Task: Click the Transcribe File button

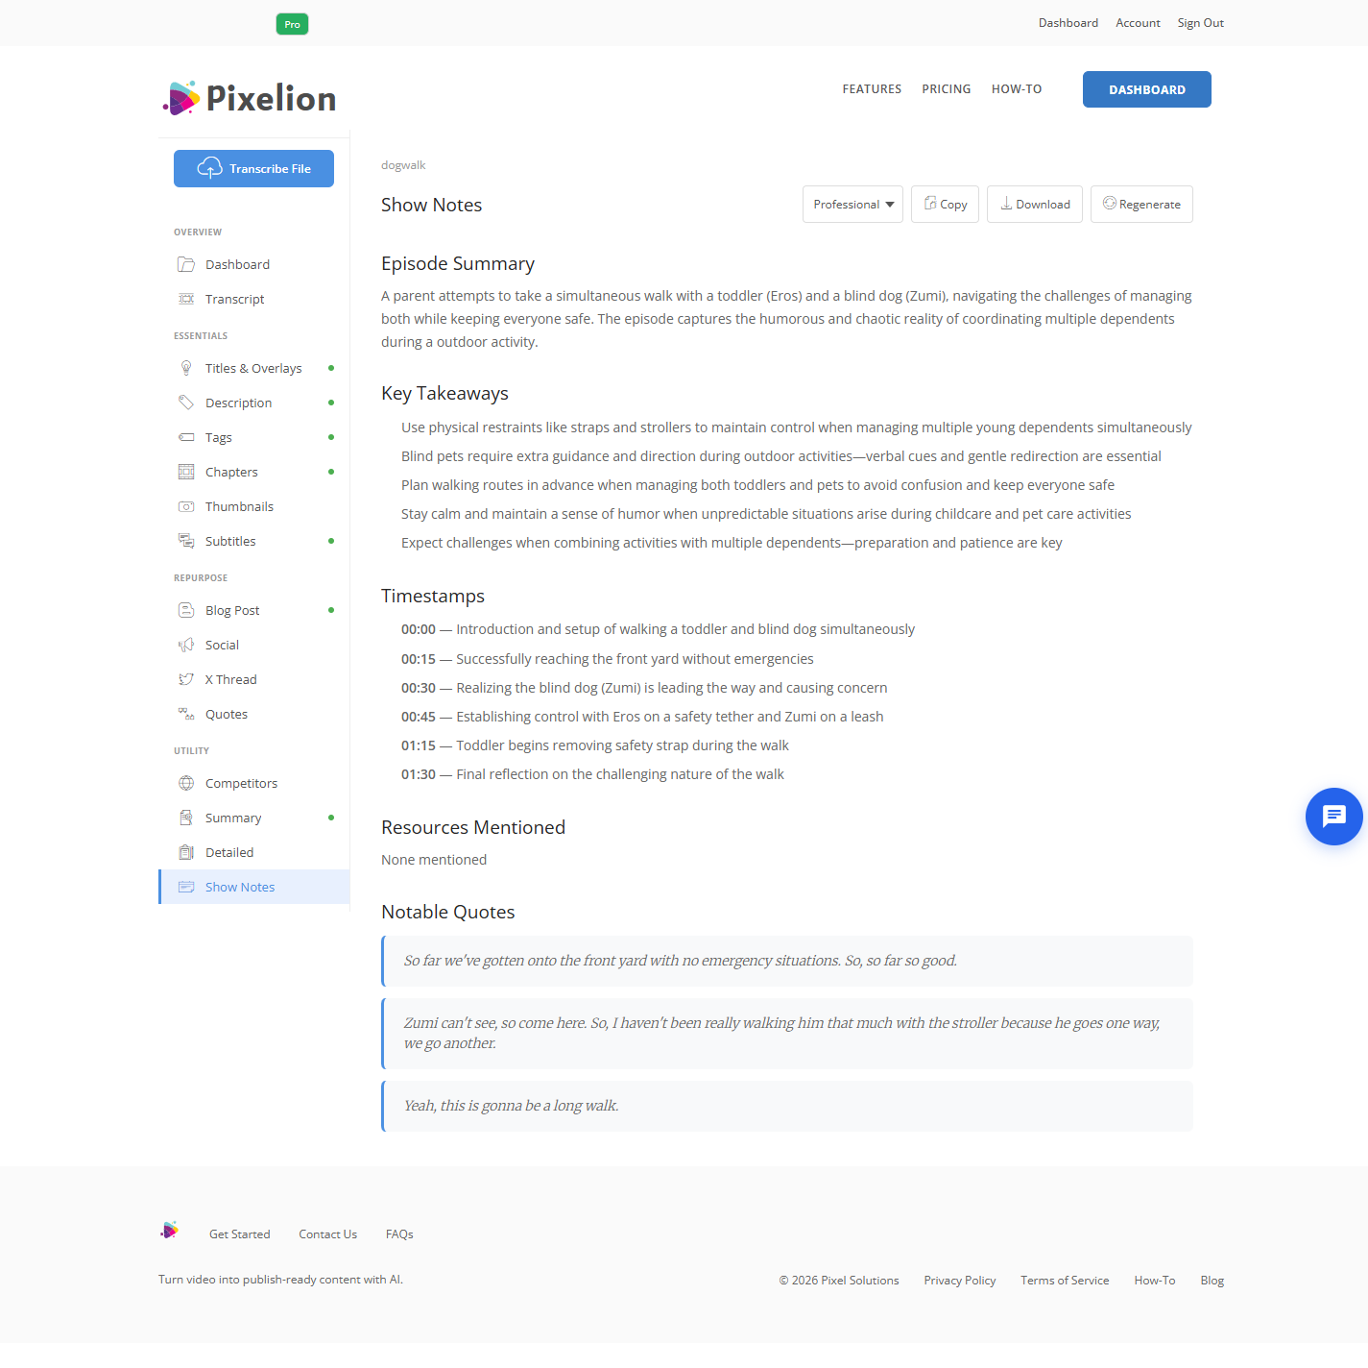Action: 253,168
